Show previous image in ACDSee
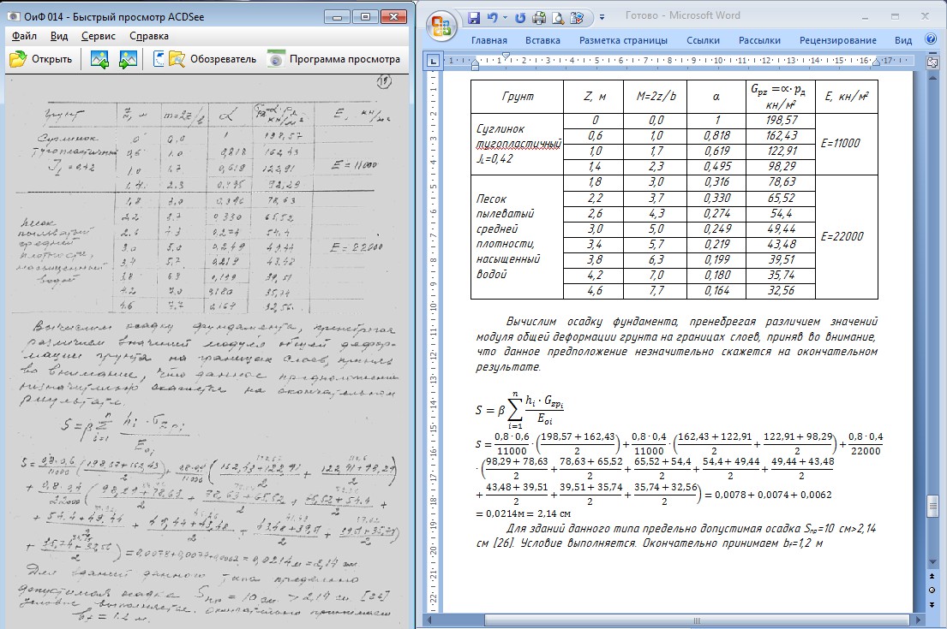Image resolution: width=947 pixels, height=629 pixels. (x=99, y=59)
